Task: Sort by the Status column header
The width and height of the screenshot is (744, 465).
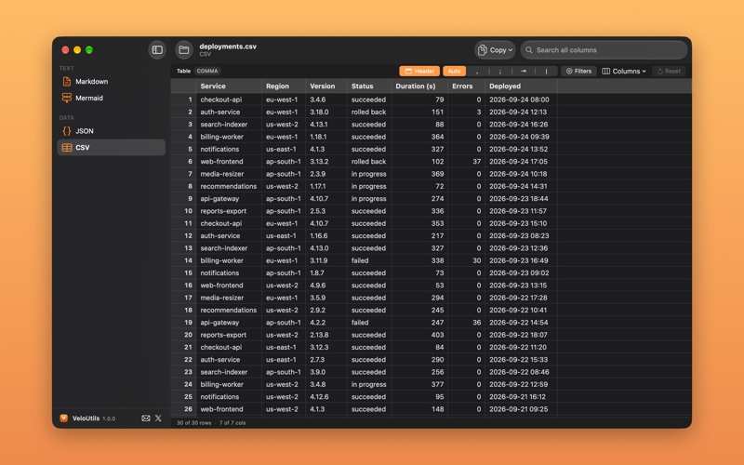Action: 369,86
